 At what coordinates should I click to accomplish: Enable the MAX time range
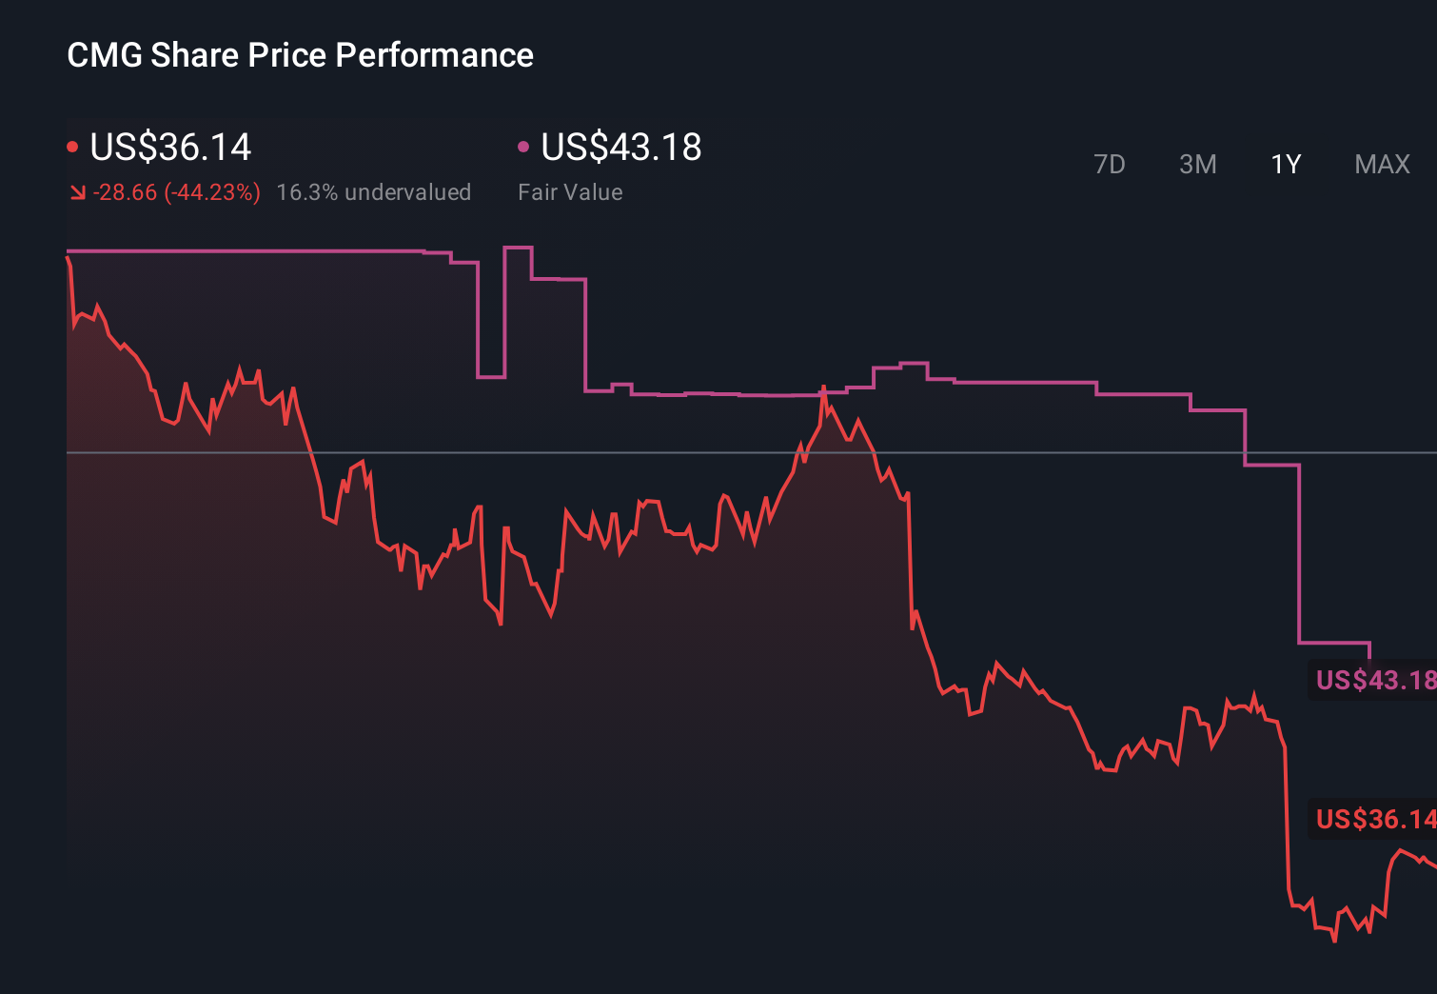tap(1381, 164)
